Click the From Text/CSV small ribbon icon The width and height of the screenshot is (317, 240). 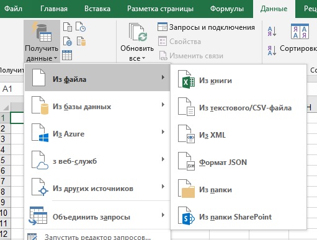tap(68, 27)
